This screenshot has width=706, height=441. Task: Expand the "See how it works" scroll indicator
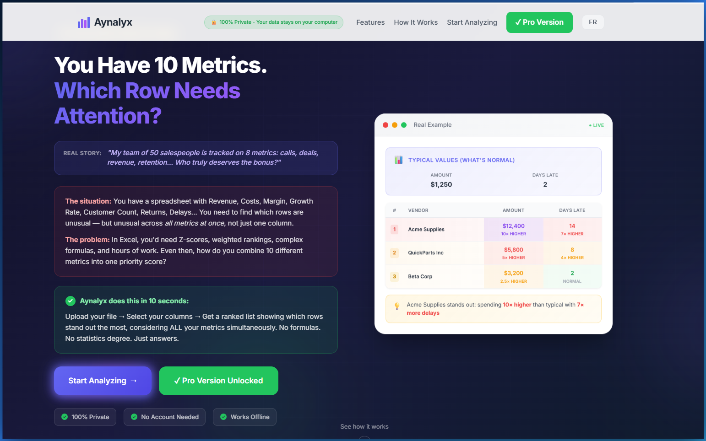[364, 426]
